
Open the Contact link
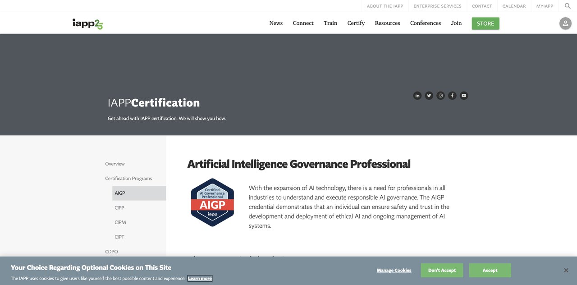[482, 6]
